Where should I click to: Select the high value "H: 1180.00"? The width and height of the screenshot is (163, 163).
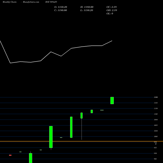coord(87,7)
